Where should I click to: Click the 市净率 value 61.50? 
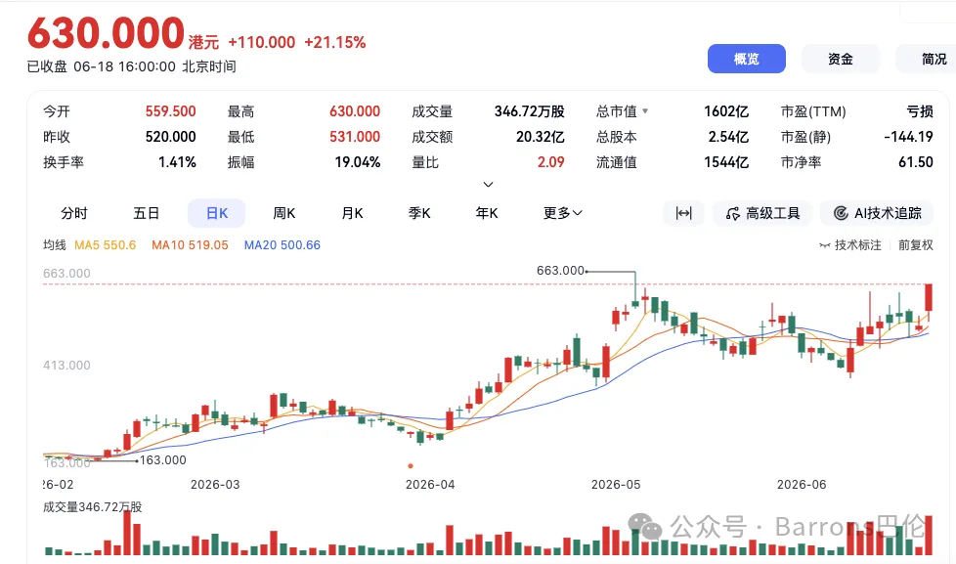tap(916, 162)
